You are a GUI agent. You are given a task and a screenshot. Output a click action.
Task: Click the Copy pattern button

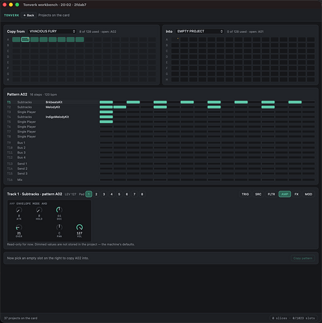(303, 258)
